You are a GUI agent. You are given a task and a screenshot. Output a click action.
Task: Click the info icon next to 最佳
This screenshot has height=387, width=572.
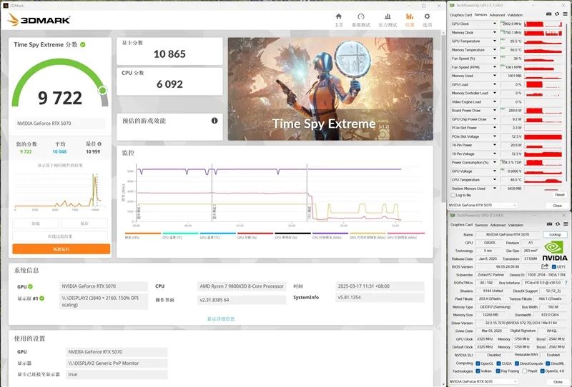tap(99, 144)
